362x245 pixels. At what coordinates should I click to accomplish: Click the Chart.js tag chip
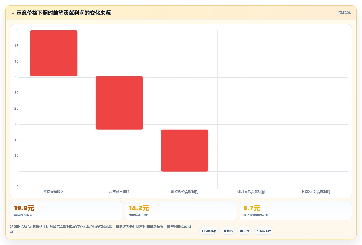click(209, 231)
